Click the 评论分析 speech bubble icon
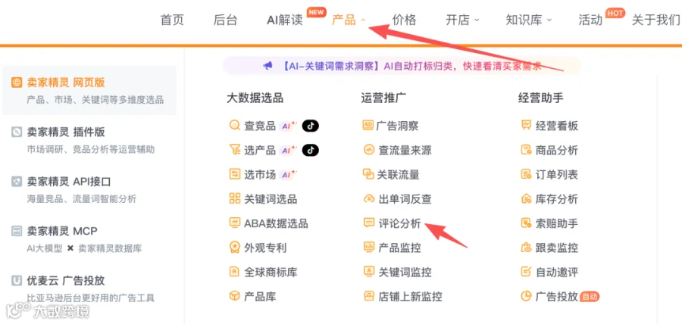This screenshot has height=324, width=682. tap(368, 223)
